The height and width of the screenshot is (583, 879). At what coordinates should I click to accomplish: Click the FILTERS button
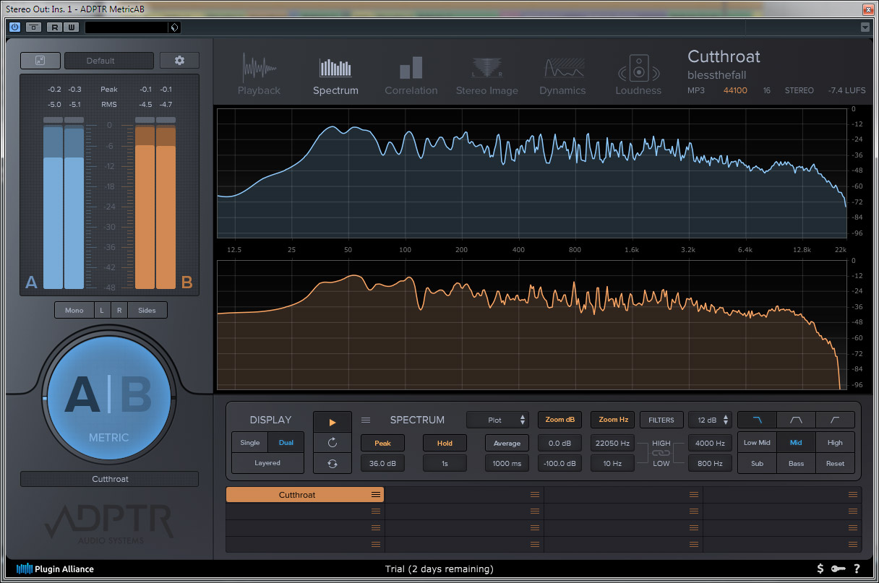click(x=661, y=420)
